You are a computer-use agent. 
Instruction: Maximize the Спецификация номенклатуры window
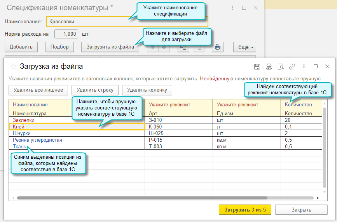pos(244,8)
